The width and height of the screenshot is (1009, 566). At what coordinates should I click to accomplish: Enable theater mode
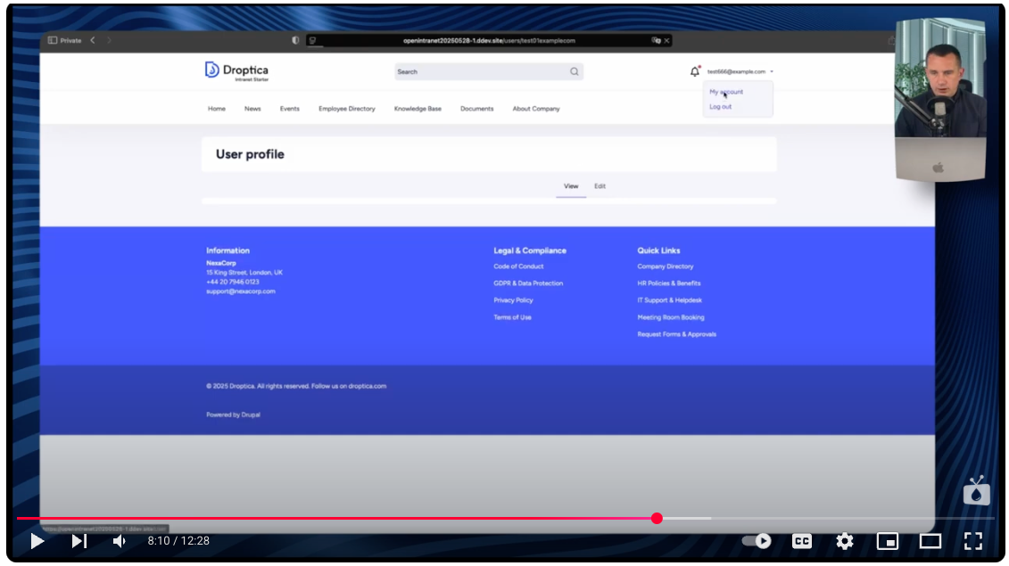(930, 541)
